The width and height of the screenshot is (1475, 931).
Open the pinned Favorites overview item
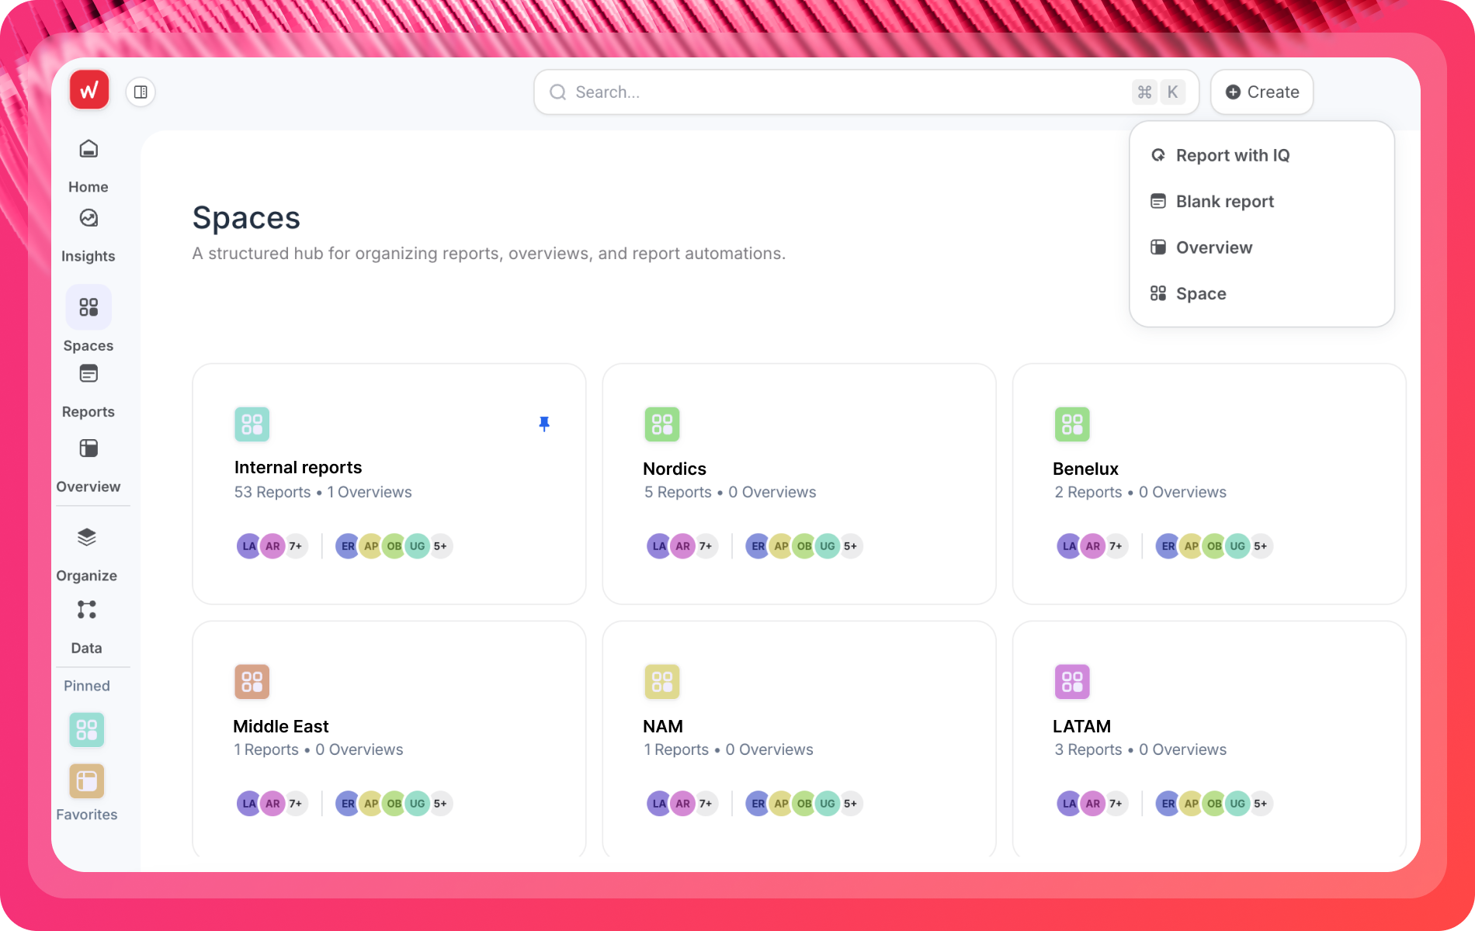(x=86, y=780)
